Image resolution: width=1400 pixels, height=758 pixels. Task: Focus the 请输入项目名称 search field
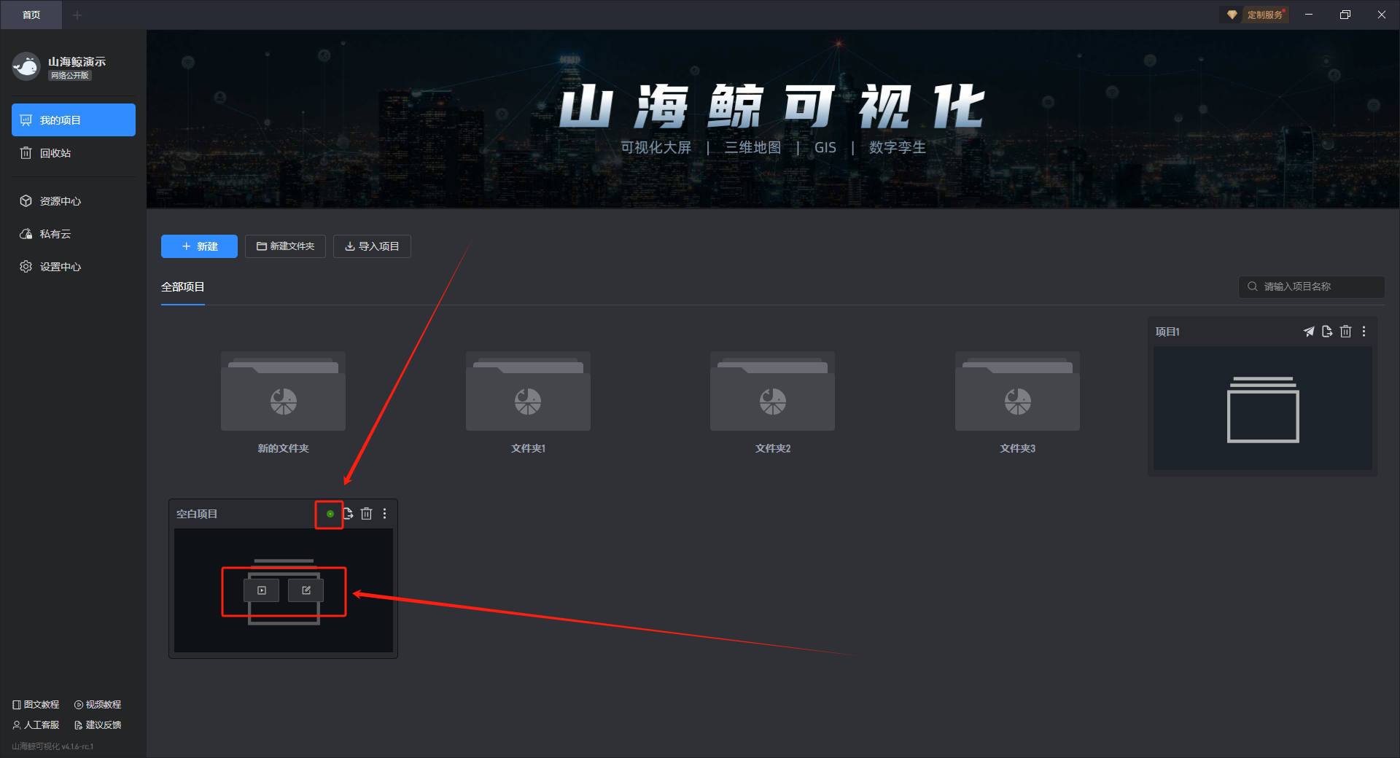click(x=1312, y=286)
